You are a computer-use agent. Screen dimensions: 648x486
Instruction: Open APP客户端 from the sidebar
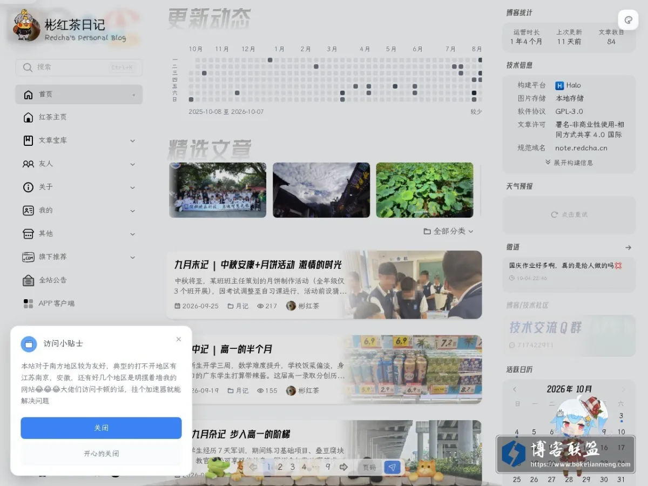(x=79, y=303)
